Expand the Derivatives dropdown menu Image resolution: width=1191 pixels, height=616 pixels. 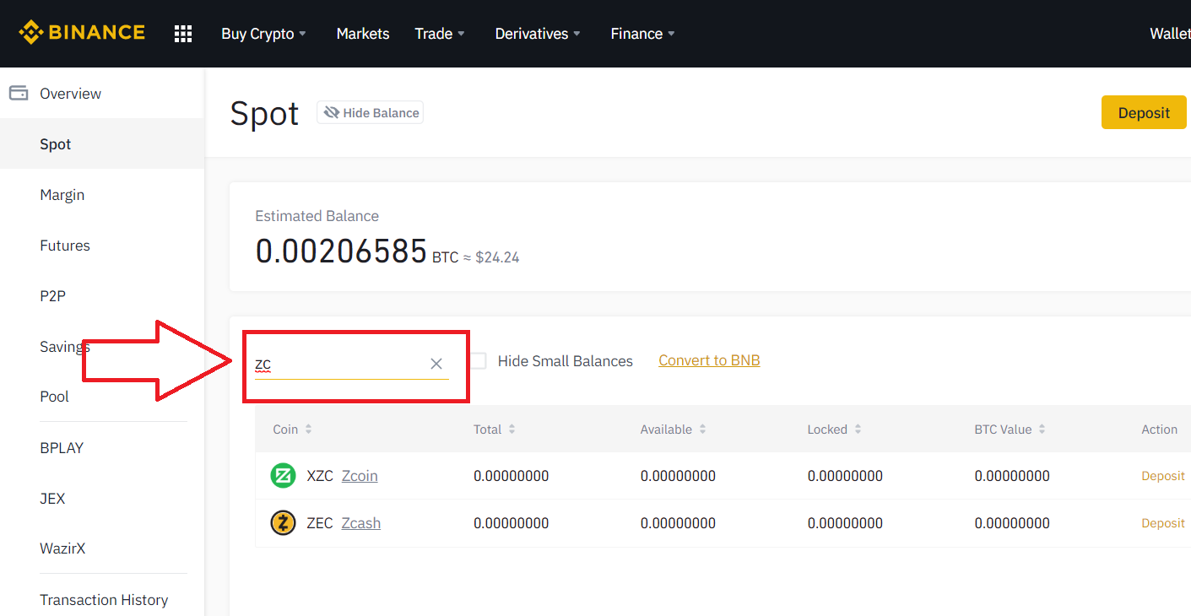click(538, 34)
